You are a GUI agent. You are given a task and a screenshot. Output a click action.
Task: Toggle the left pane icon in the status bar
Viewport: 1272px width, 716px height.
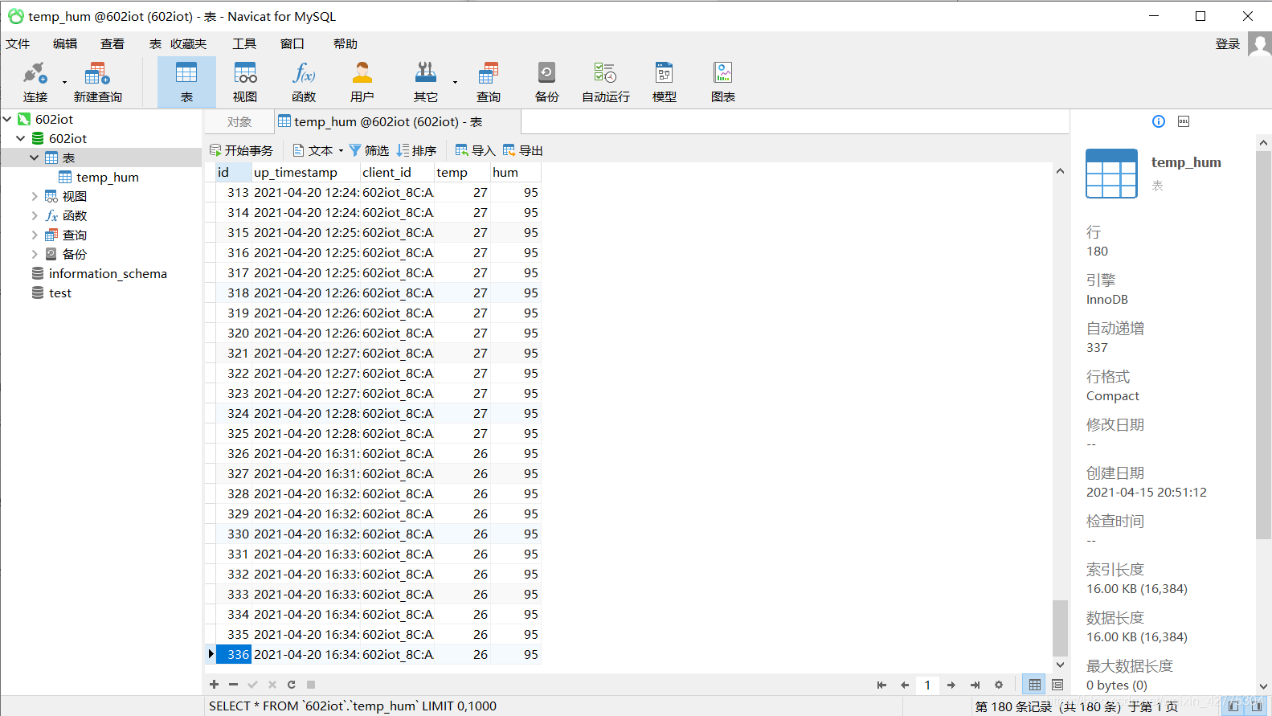tap(1233, 706)
